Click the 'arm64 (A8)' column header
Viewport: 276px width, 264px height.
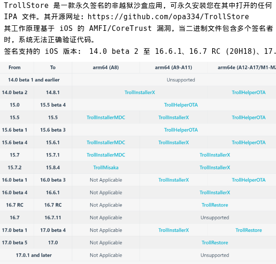click(106, 67)
